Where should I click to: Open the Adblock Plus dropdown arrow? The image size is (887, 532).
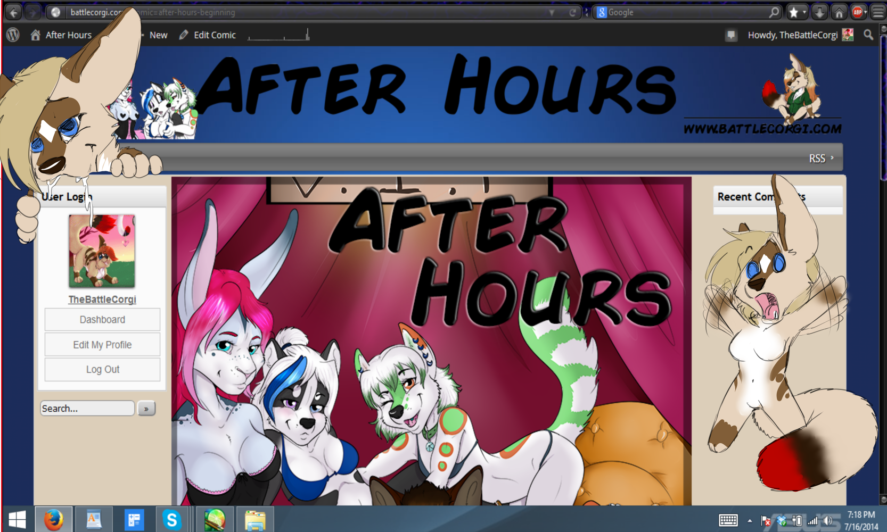point(866,12)
